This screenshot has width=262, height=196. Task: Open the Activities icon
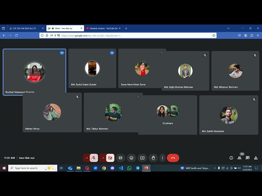[256, 158]
